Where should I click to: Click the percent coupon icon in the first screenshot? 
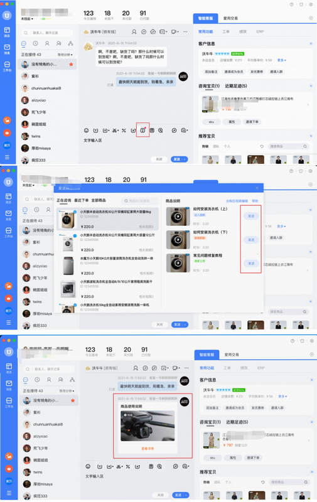124,131
